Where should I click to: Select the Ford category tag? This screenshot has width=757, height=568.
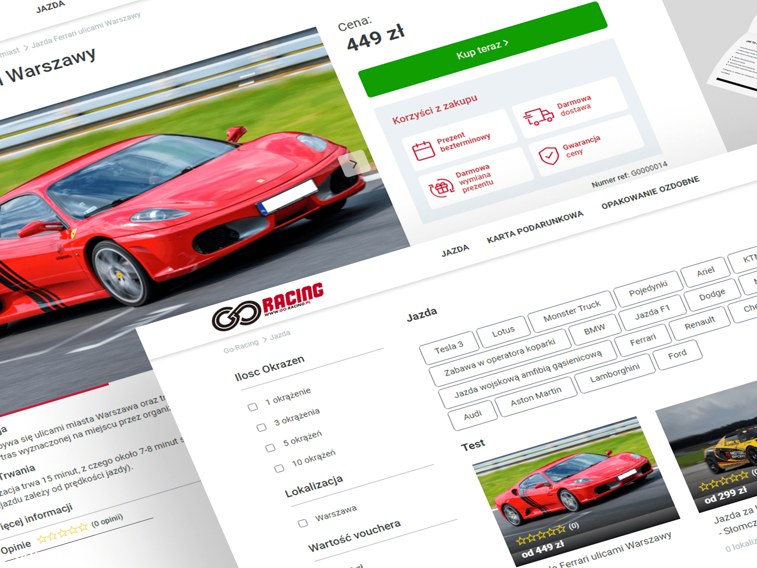pos(677,355)
